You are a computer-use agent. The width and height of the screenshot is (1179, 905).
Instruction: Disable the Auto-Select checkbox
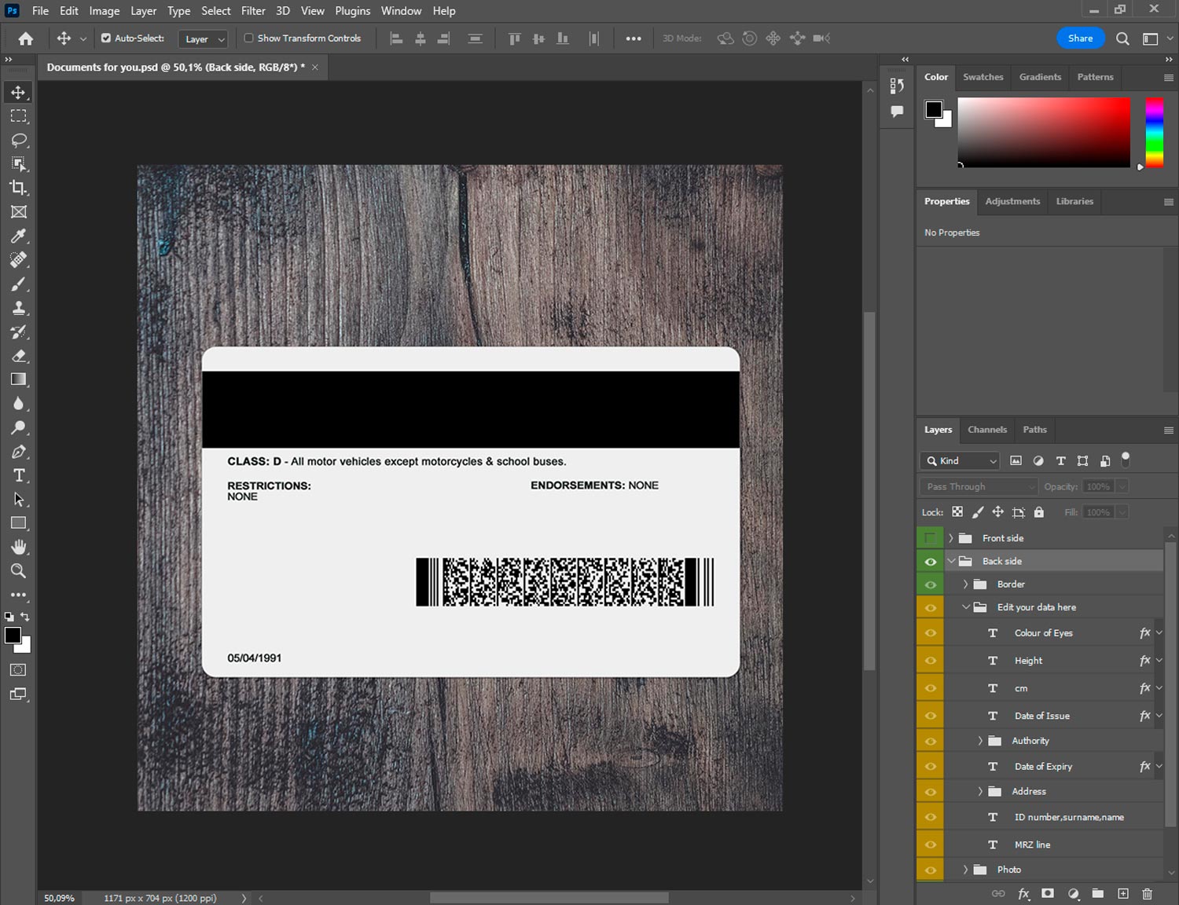(x=106, y=38)
